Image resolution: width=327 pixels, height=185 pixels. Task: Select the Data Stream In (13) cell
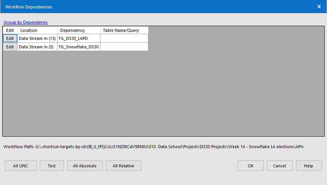coord(37,38)
